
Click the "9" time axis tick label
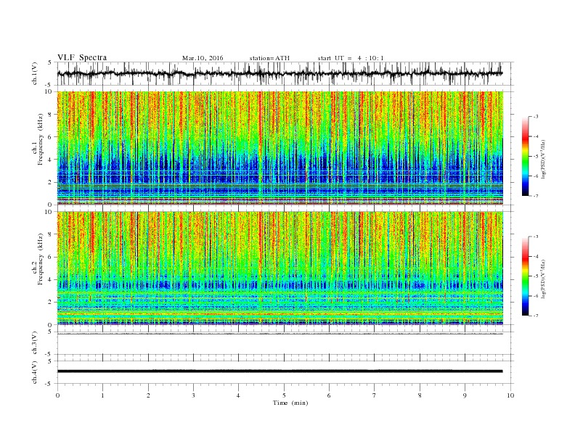[x=465, y=395]
